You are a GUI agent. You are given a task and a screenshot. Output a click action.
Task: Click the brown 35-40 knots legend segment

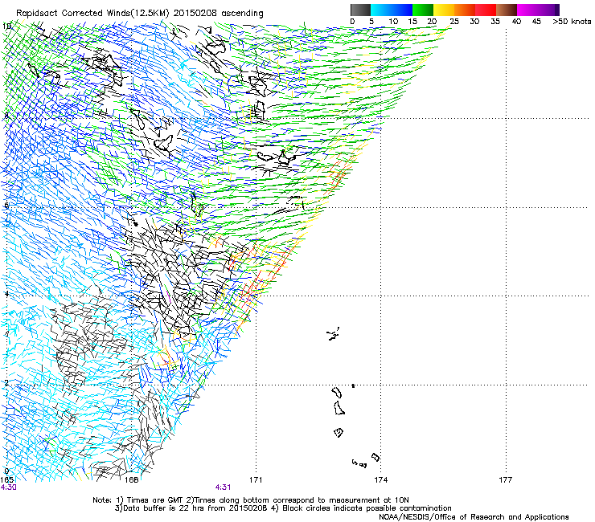[507, 10]
